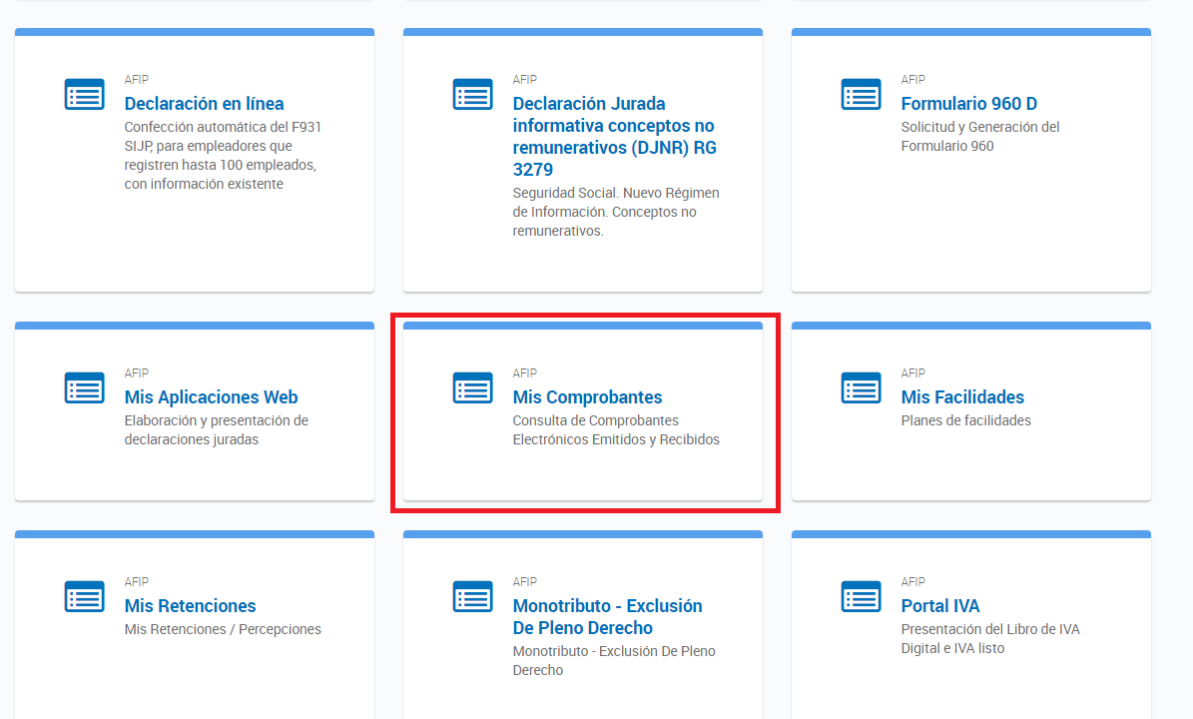1193x719 pixels.
Task: Open Mis Aplicaciones Web
Action: [211, 397]
